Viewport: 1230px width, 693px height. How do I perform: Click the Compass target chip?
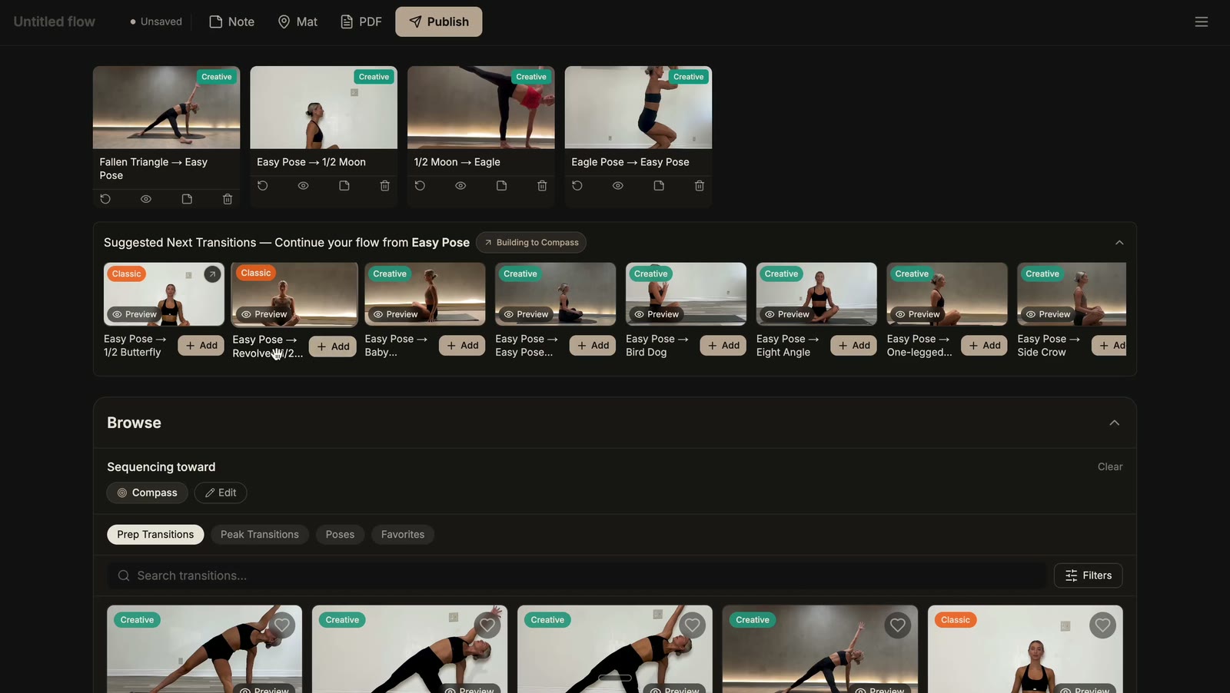pyautogui.click(x=147, y=492)
